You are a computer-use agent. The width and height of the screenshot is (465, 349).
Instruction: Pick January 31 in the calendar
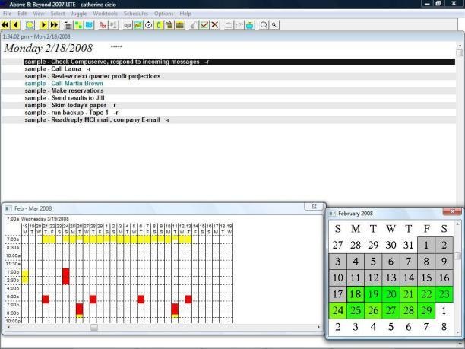pyautogui.click(x=409, y=245)
